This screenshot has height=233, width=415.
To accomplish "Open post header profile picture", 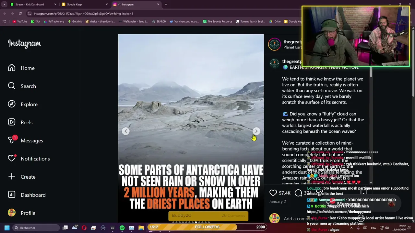I will (274, 44).
